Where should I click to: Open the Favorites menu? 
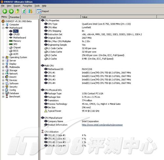[27, 6]
